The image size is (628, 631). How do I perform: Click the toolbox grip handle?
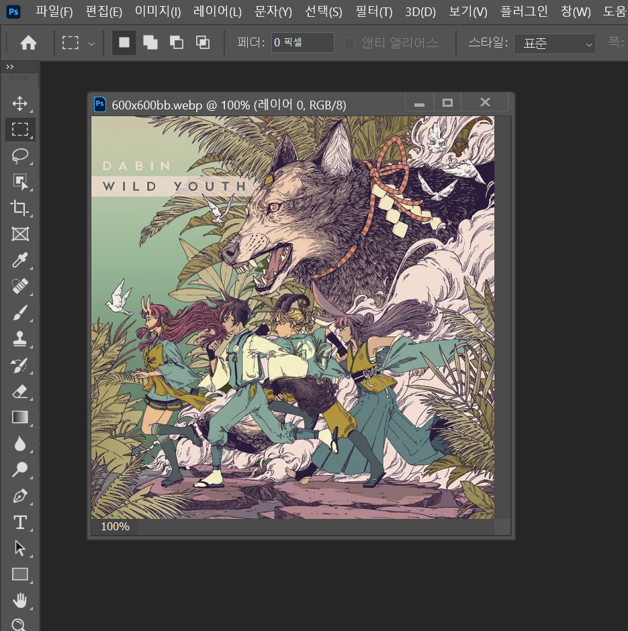click(19, 79)
